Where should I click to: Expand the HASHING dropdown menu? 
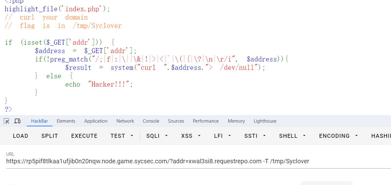coord(381,136)
